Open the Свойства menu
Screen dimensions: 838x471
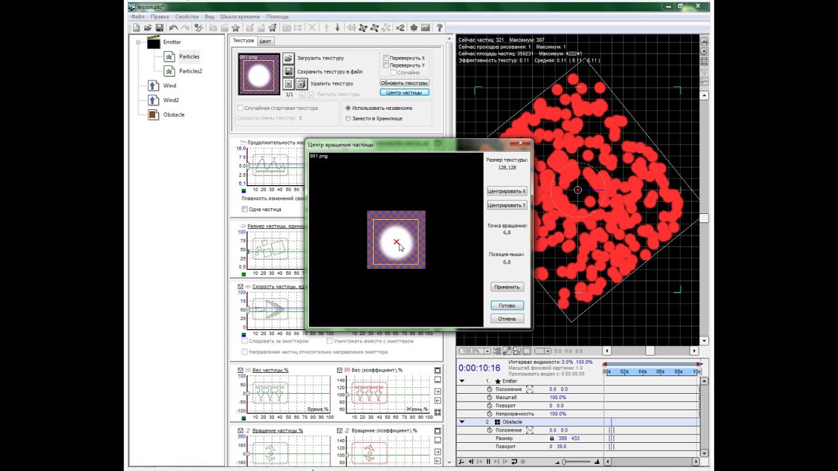(x=187, y=16)
